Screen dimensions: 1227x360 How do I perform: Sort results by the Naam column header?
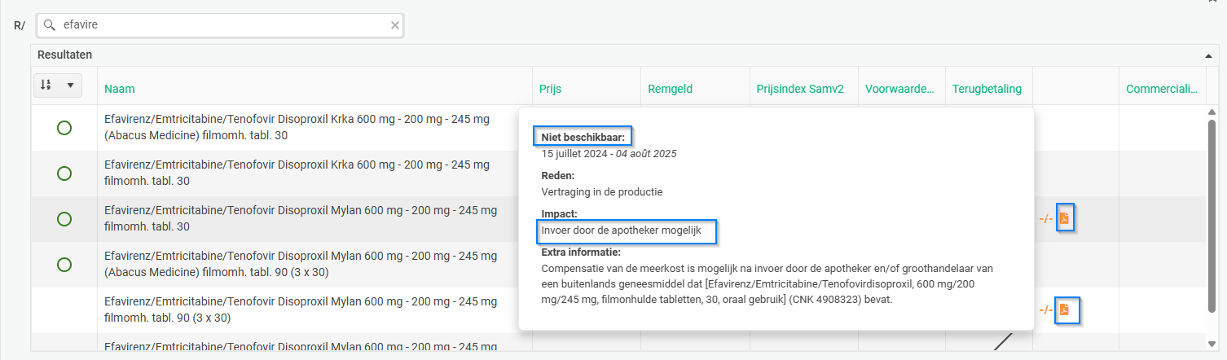click(120, 89)
